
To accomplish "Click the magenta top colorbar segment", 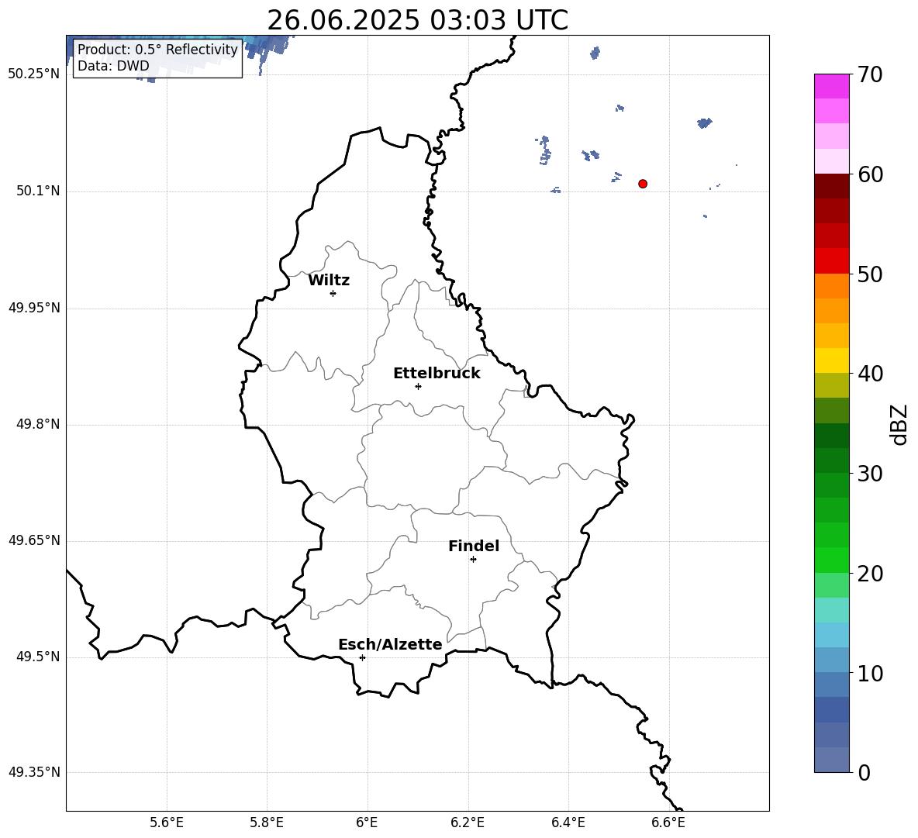I will [832, 87].
